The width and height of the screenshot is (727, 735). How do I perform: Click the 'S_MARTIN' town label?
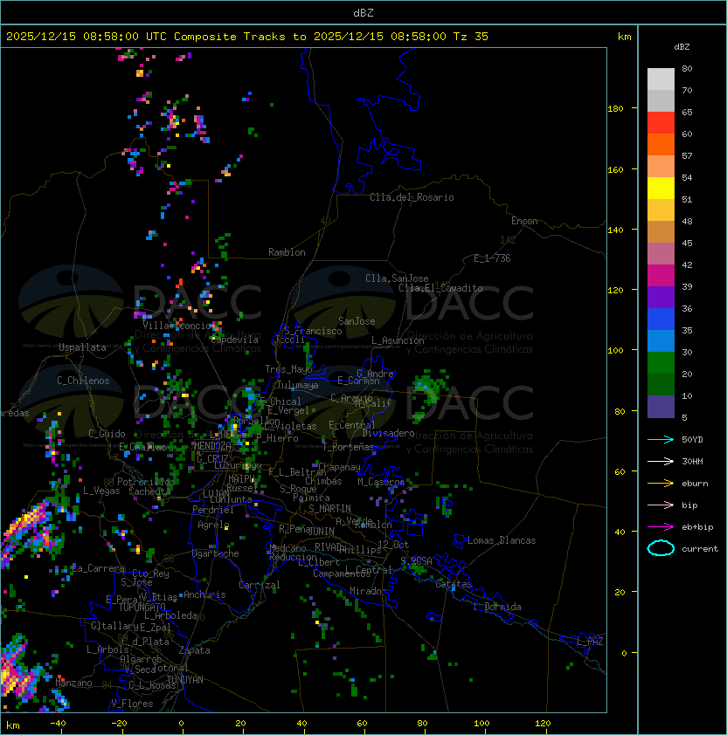[x=329, y=509]
